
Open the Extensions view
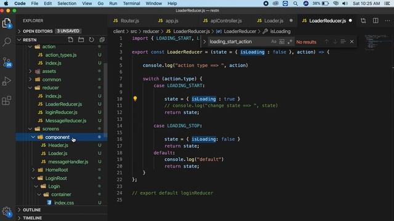pos(7,101)
